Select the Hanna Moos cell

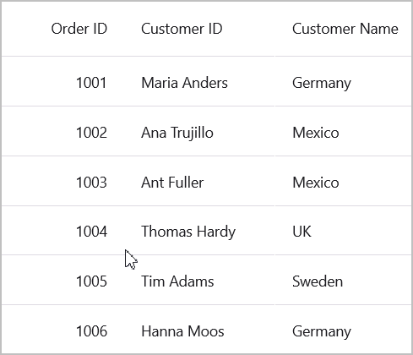pyautogui.click(x=199, y=329)
